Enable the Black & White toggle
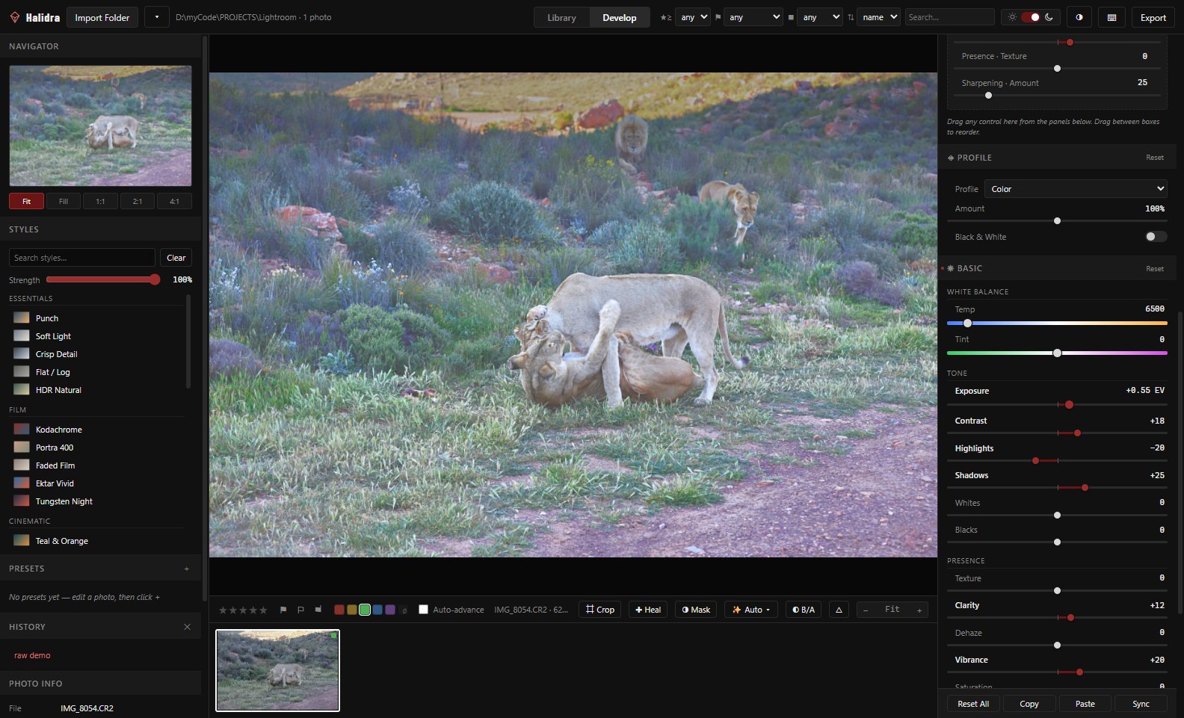1184x718 pixels. 1156,237
